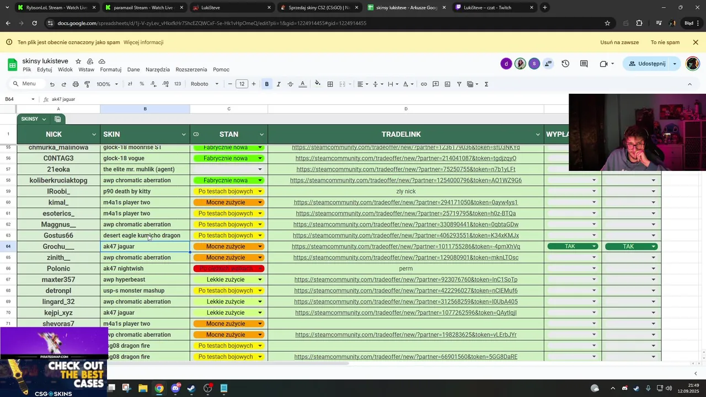Open all comments panel icon

point(584,64)
